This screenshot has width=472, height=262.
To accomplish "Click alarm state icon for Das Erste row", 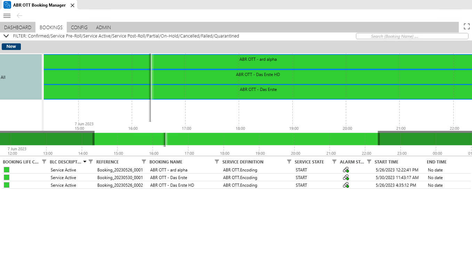I will click(x=346, y=177).
